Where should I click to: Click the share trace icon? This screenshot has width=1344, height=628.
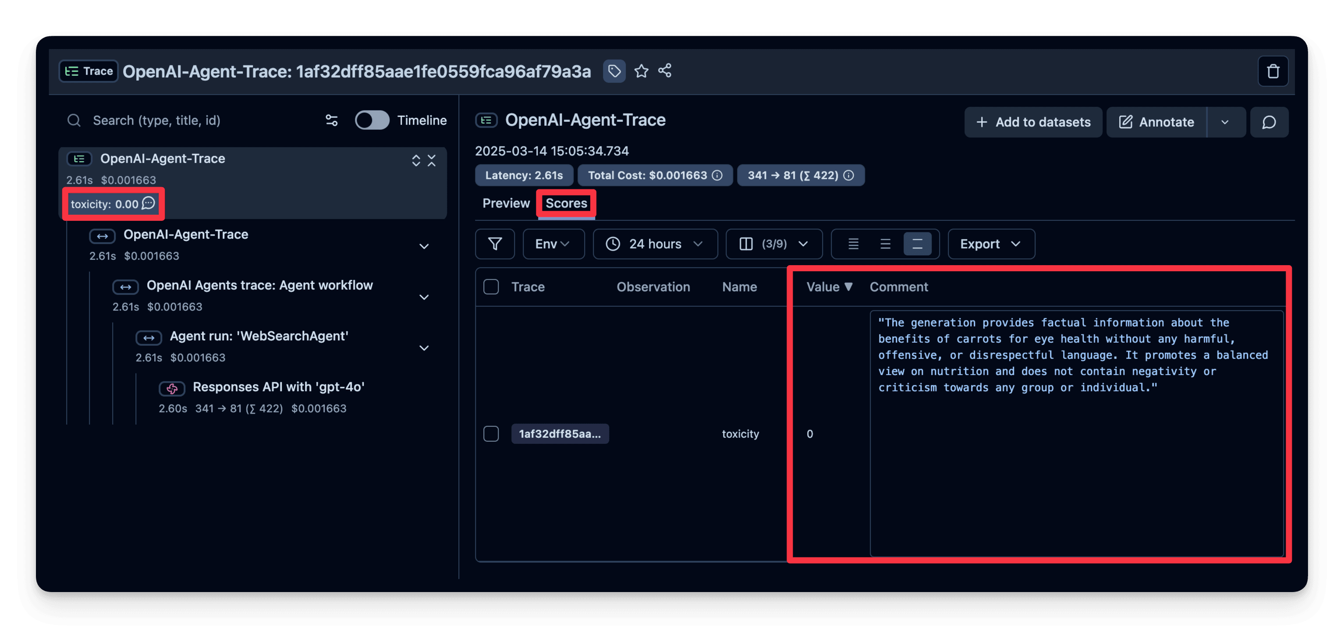click(665, 71)
